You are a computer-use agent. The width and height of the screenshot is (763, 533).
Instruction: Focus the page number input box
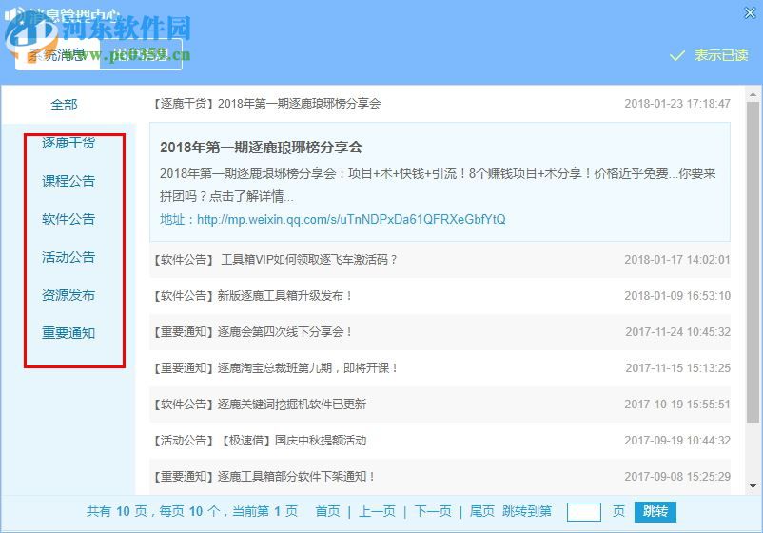pos(583,512)
